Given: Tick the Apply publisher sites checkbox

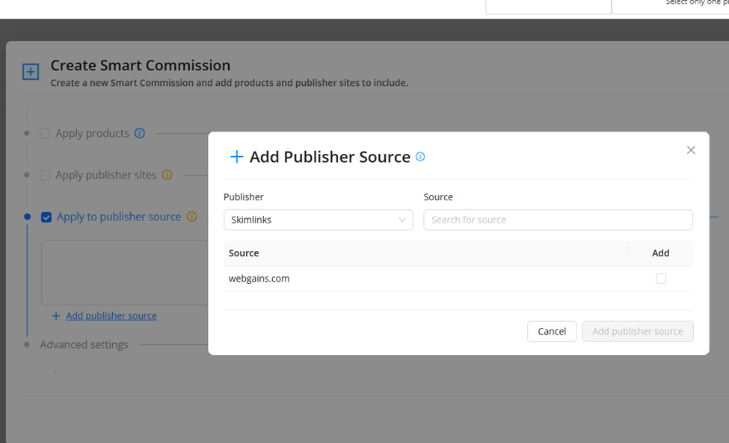Looking at the screenshot, I should [45, 176].
